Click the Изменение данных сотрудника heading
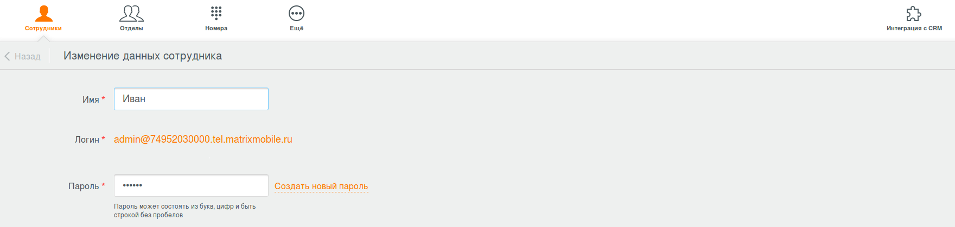Image resolution: width=955 pixels, height=227 pixels. click(143, 56)
